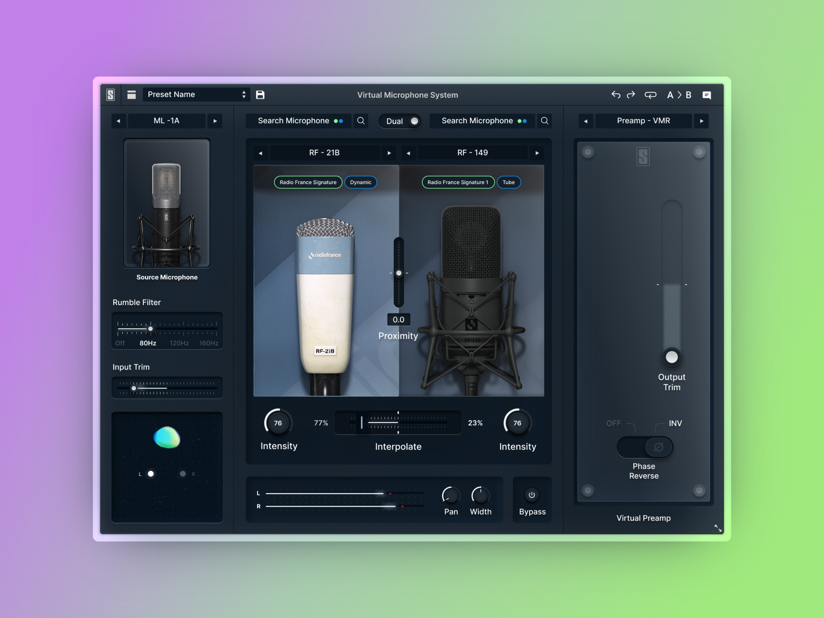Click the save preset floppy disk icon
The width and height of the screenshot is (824, 618).
pos(260,95)
